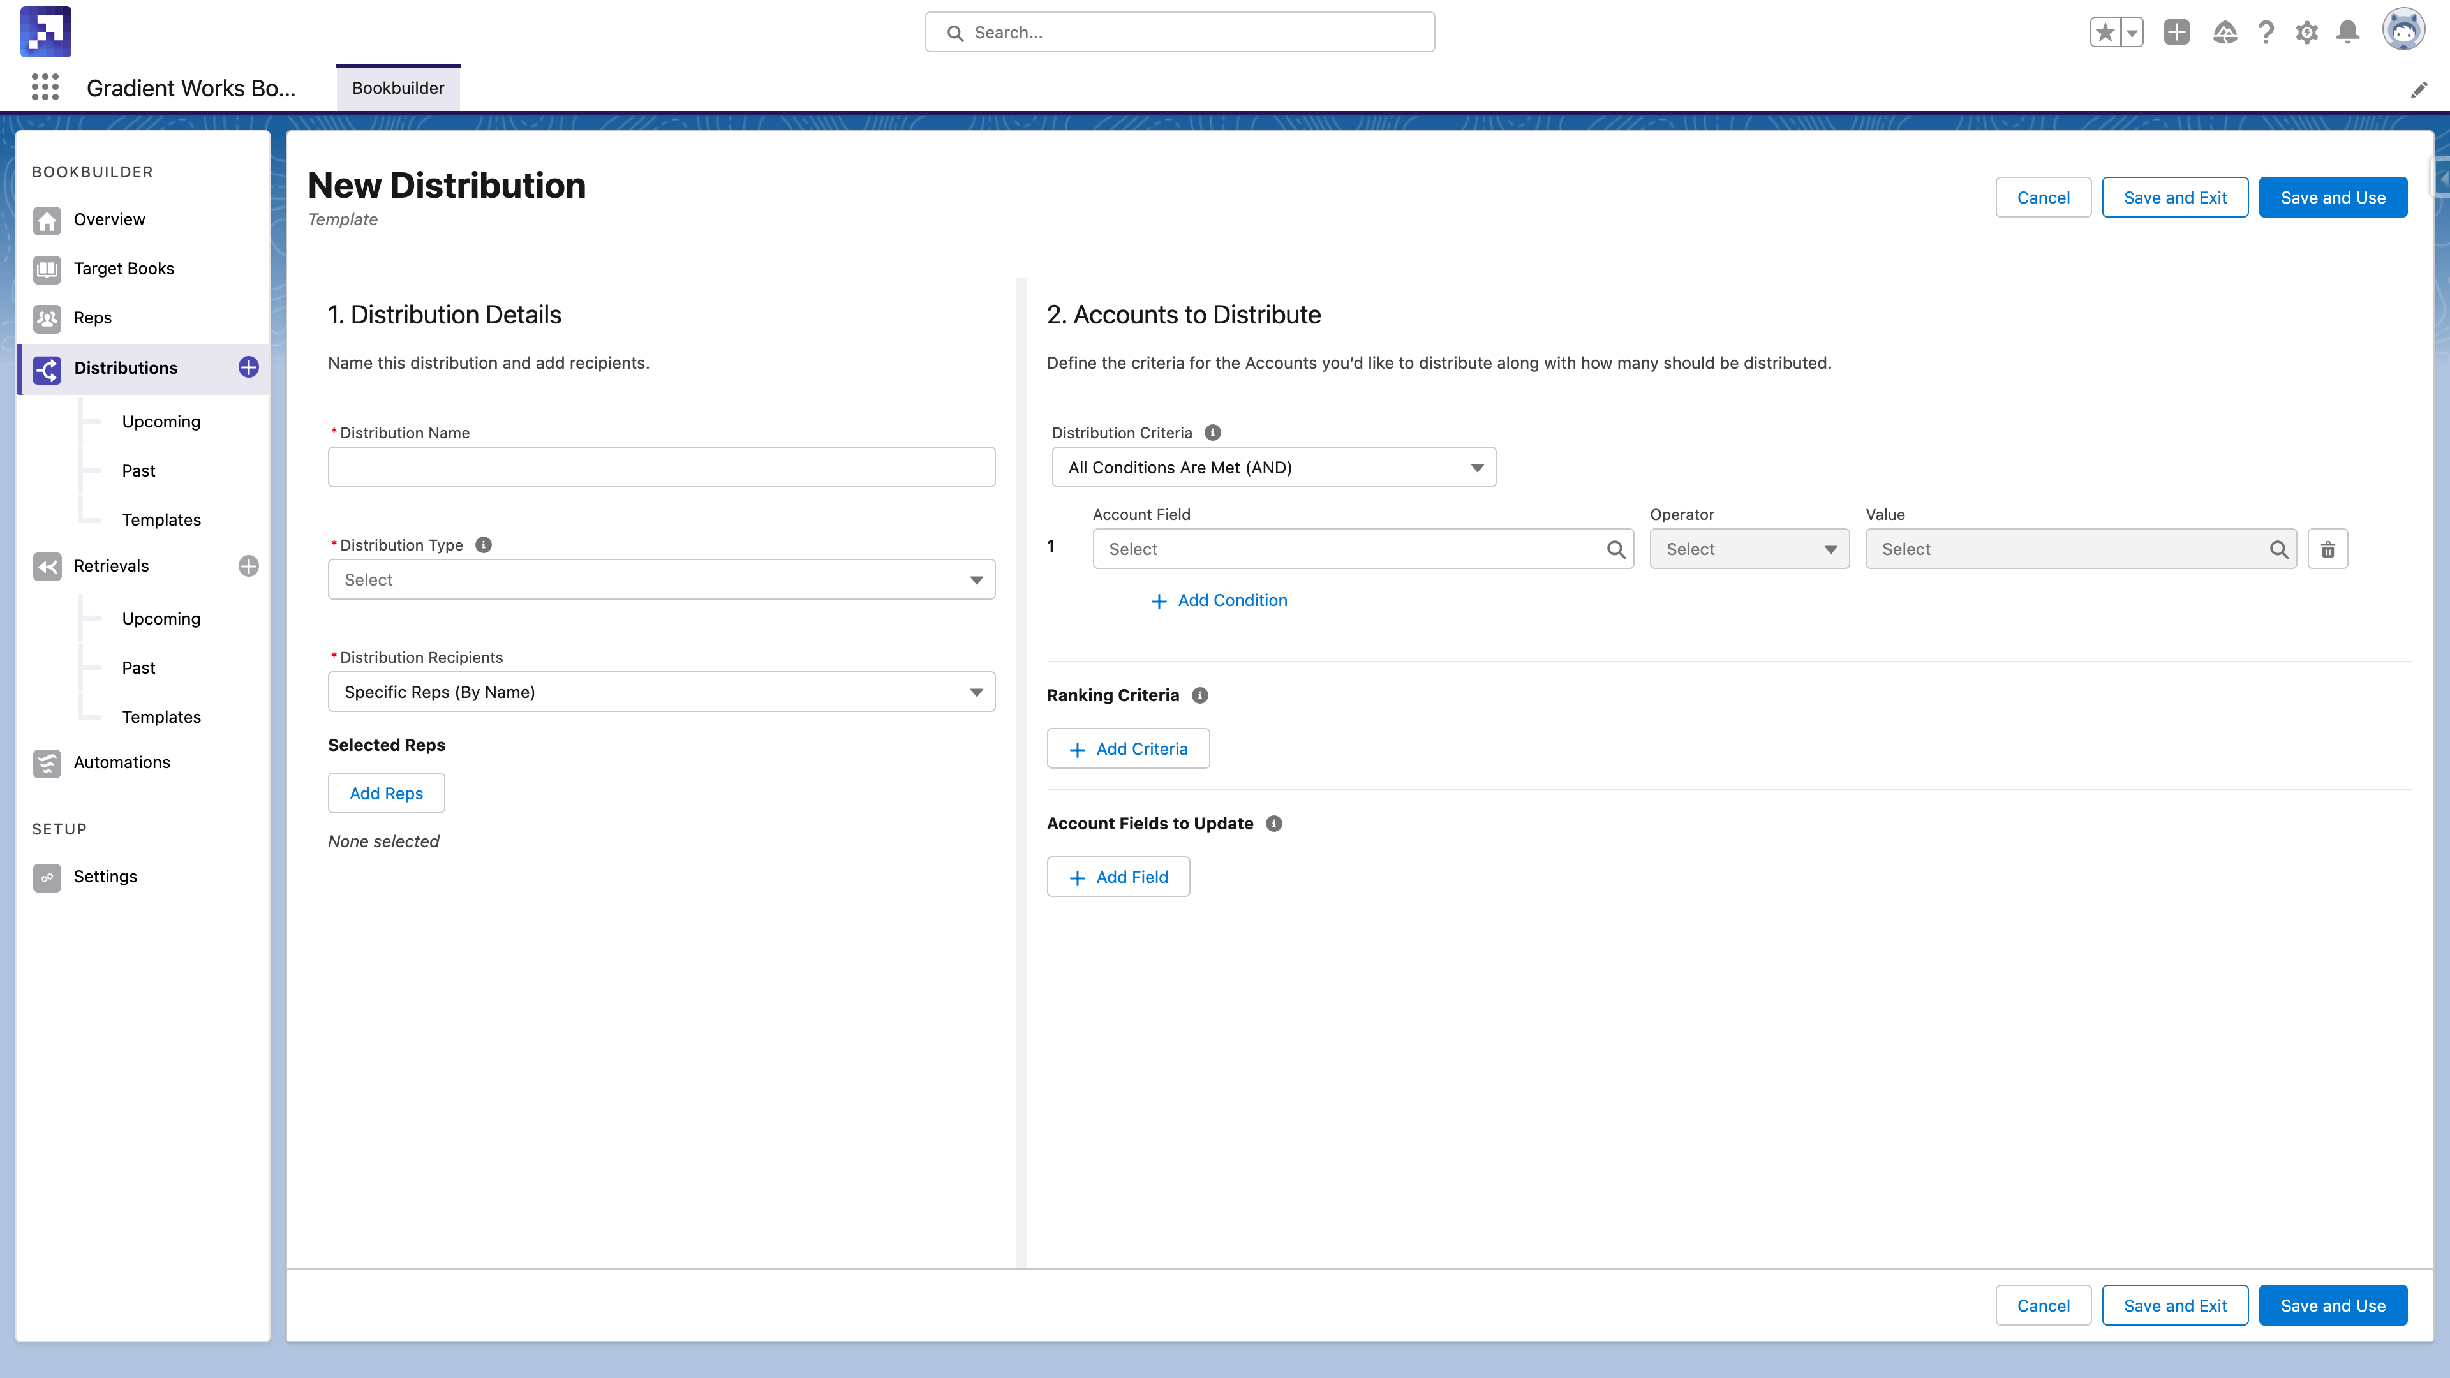
Task: Open the App Launcher dots grid
Action: 45,87
